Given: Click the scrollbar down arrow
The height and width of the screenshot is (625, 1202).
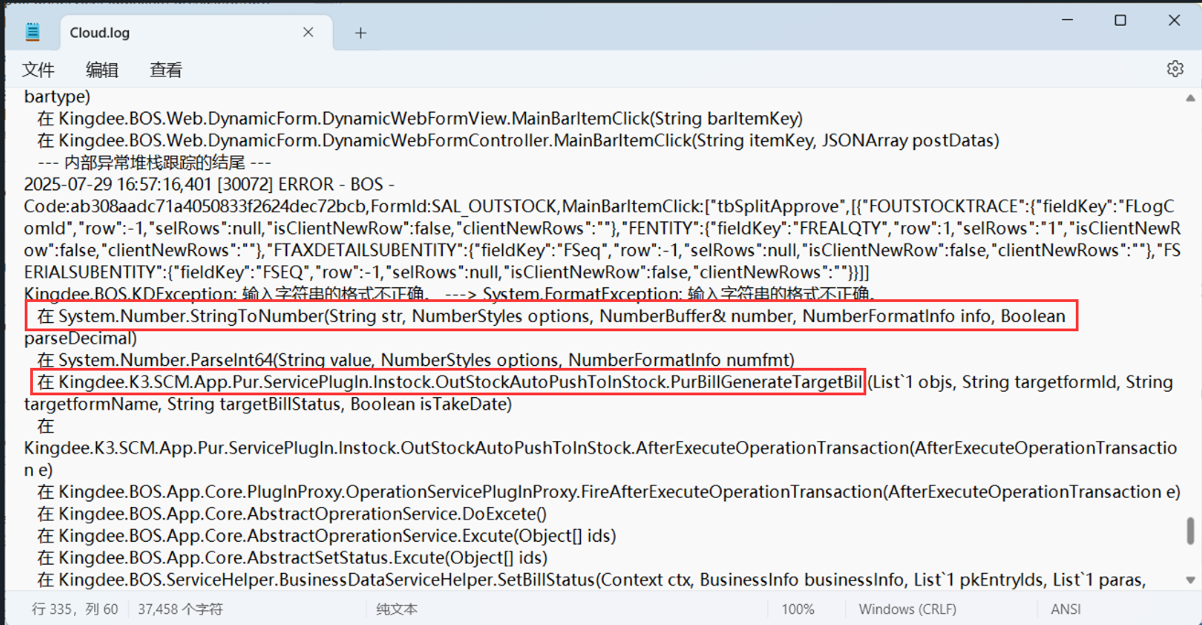Looking at the screenshot, I should 1190,581.
